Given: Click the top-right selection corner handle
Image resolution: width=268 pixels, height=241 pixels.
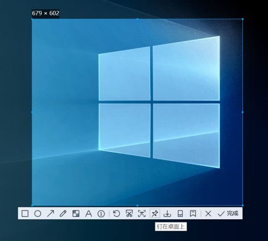Looking at the screenshot, I should tap(242, 19).
